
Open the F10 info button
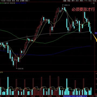pos(86,1)
